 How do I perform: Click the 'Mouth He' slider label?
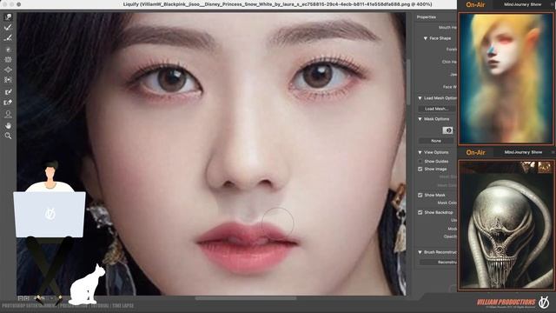coord(447,27)
